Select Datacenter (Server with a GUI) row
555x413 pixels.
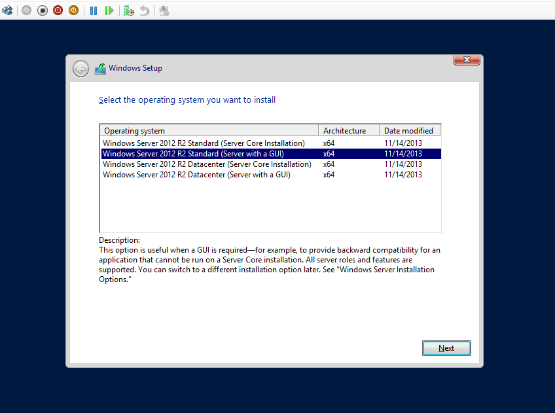[x=271, y=175]
